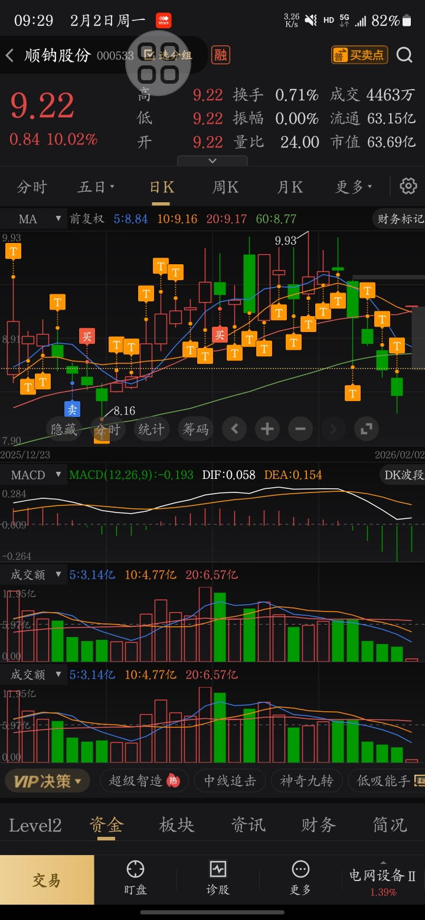The width and height of the screenshot is (425, 920).
Task: Tap the blue 卖 sell marker on the chart
Action: (72, 409)
